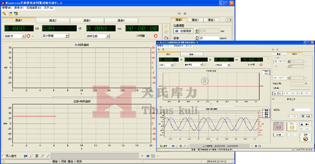
Task: Click the blue-icon button right of the greyed button in front window
Action: pos(306,116)
